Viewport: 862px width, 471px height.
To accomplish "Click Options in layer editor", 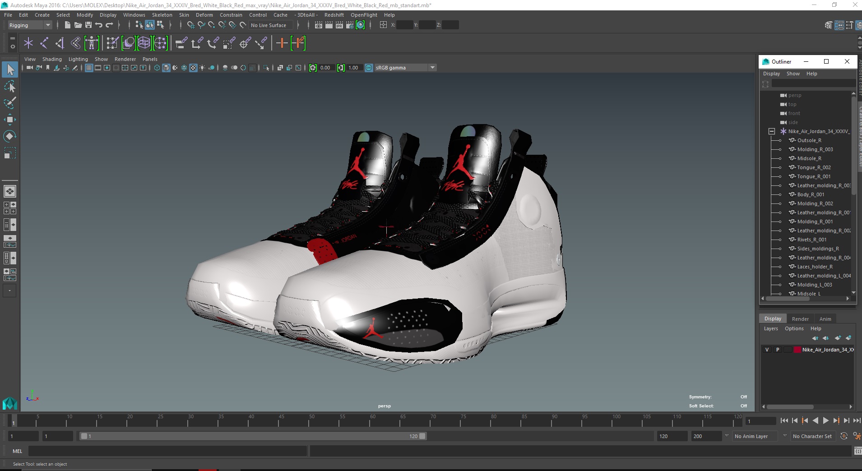I will pyautogui.click(x=794, y=328).
